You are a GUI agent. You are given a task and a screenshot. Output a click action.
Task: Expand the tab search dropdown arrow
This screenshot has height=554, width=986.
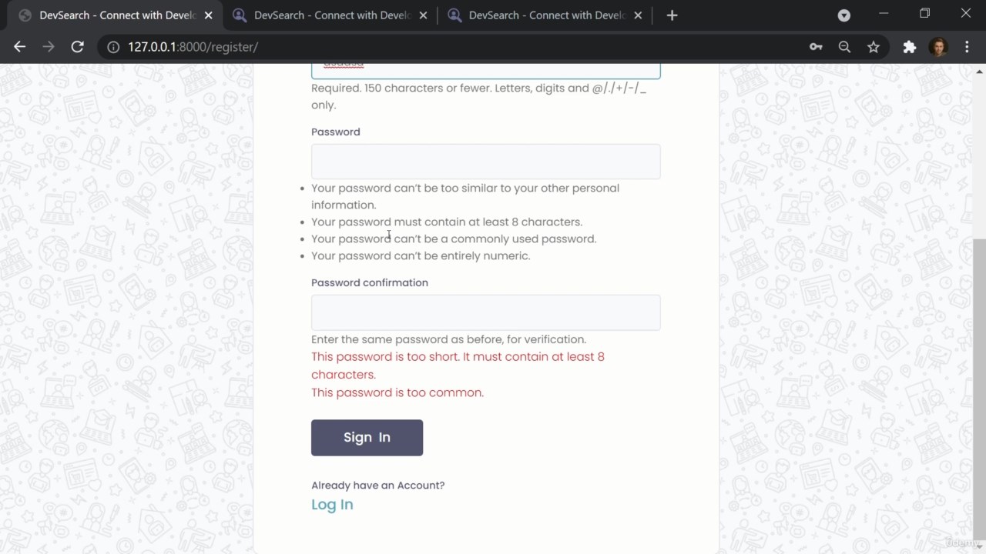click(x=844, y=15)
